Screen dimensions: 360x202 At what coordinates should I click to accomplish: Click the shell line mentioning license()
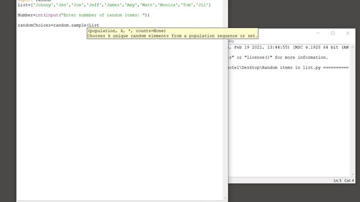coord(278,57)
